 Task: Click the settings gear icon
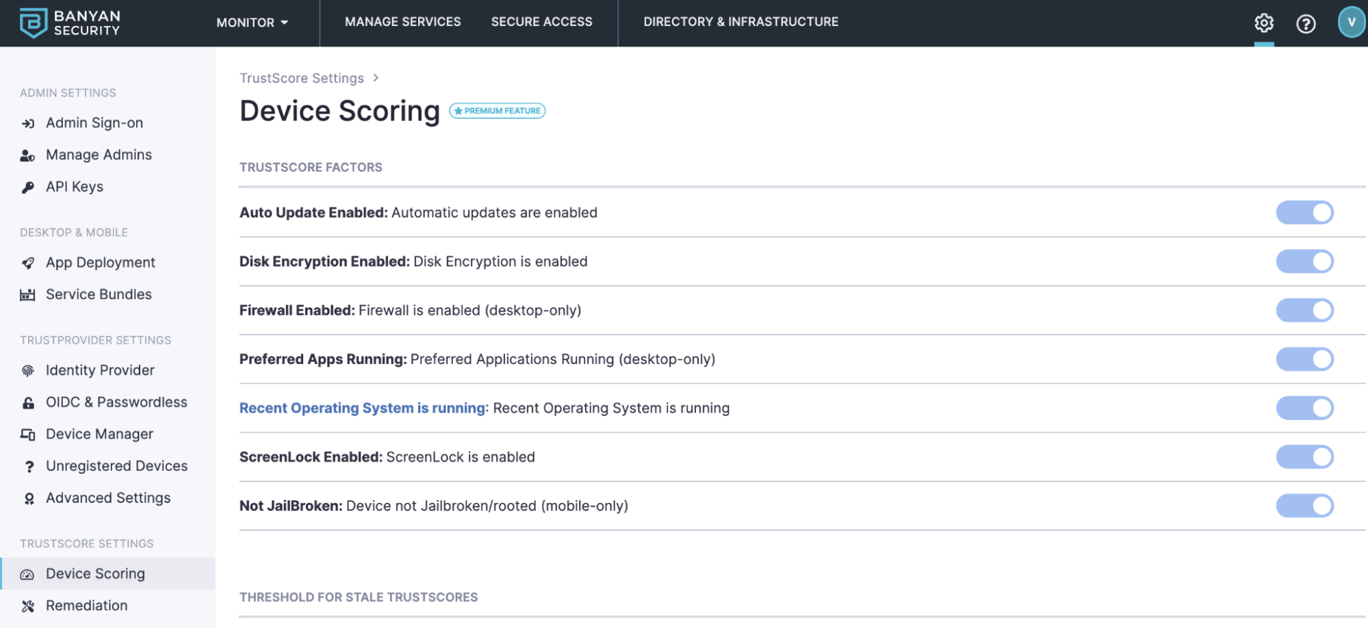point(1263,23)
